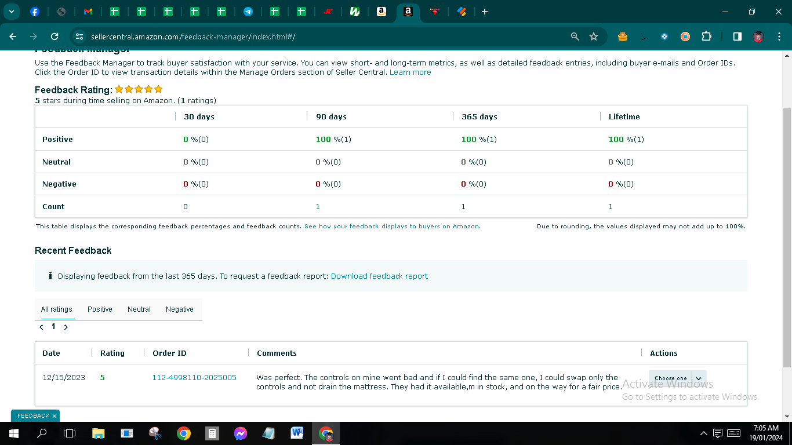This screenshot has height=445, width=792.
Task: Open Windows taskbar search
Action: 42,433
